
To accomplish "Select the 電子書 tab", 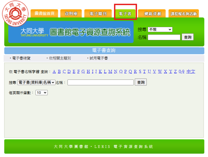I will tap(125, 13).
